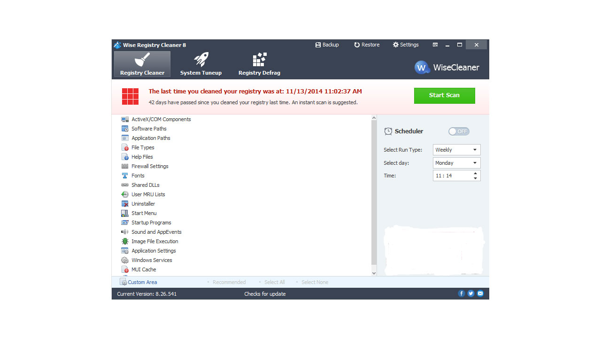The image size is (601, 338).
Task: Open the Twitter page icon
Action: click(471, 293)
